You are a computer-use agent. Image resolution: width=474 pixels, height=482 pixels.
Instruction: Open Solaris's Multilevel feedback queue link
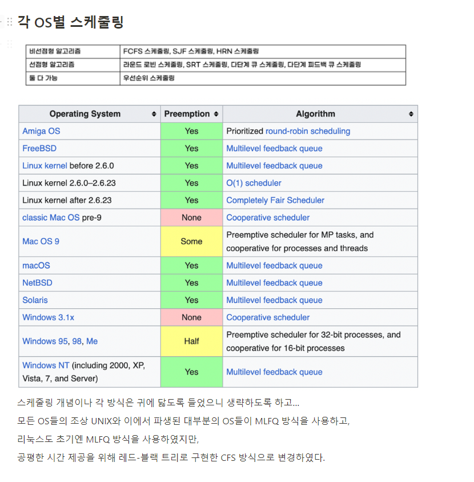click(274, 300)
